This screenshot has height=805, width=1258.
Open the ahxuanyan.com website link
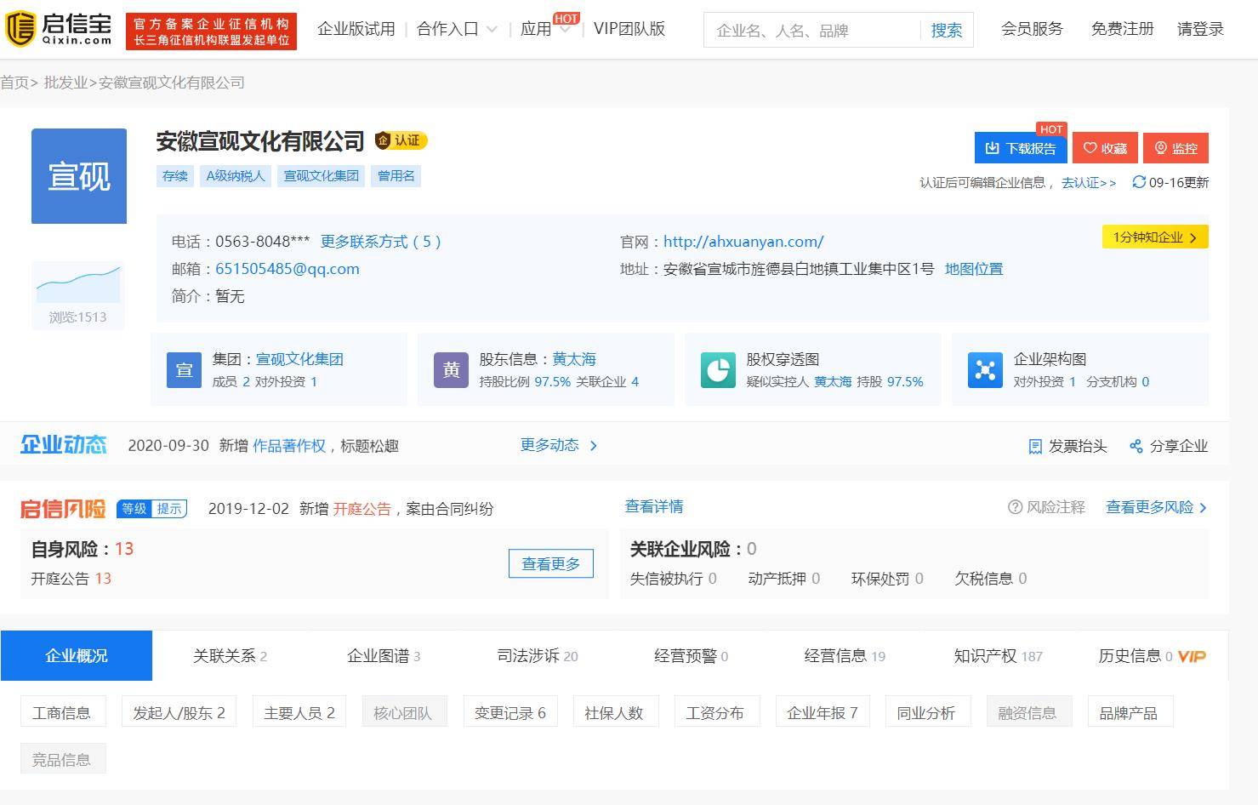(743, 242)
